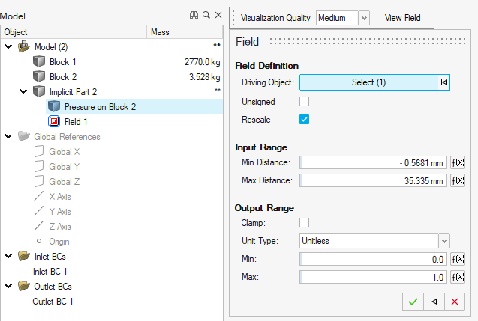Viewport: 478px width, 321px height.
Task: Enable the Unsigned checkbox
Action: click(305, 101)
